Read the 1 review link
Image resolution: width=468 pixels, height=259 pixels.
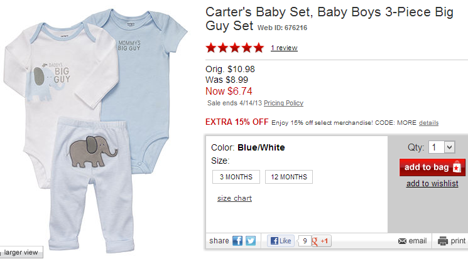tap(284, 48)
